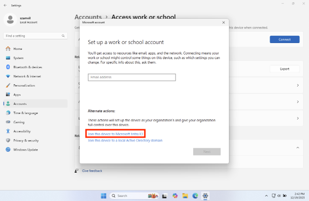
Task: Open Accessibility settings
Action: [x=22, y=131]
